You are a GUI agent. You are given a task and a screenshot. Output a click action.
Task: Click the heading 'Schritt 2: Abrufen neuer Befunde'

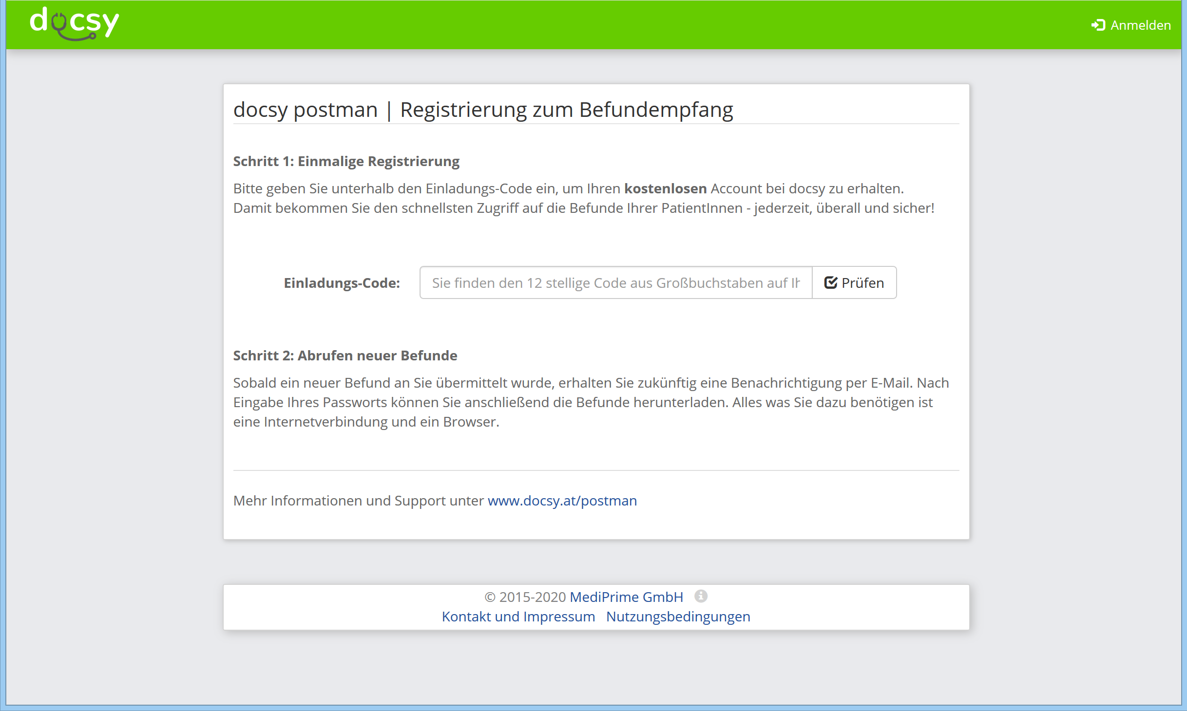[x=345, y=355]
